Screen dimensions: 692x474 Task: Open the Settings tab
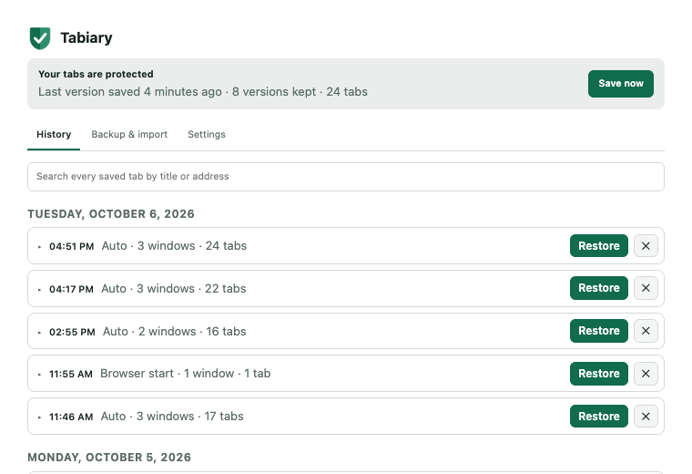pyautogui.click(x=207, y=134)
